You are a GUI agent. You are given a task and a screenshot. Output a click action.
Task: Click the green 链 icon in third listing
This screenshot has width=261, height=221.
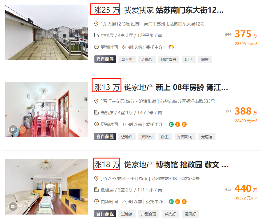(171, 202)
